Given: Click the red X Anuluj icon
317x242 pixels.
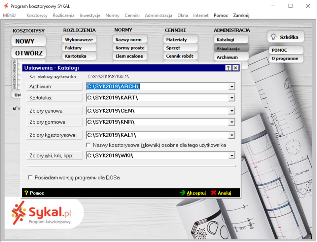Looking at the screenshot, I should pos(213,193).
